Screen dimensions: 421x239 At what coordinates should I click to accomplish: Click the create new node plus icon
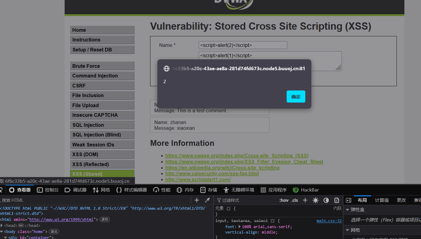coord(197,200)
